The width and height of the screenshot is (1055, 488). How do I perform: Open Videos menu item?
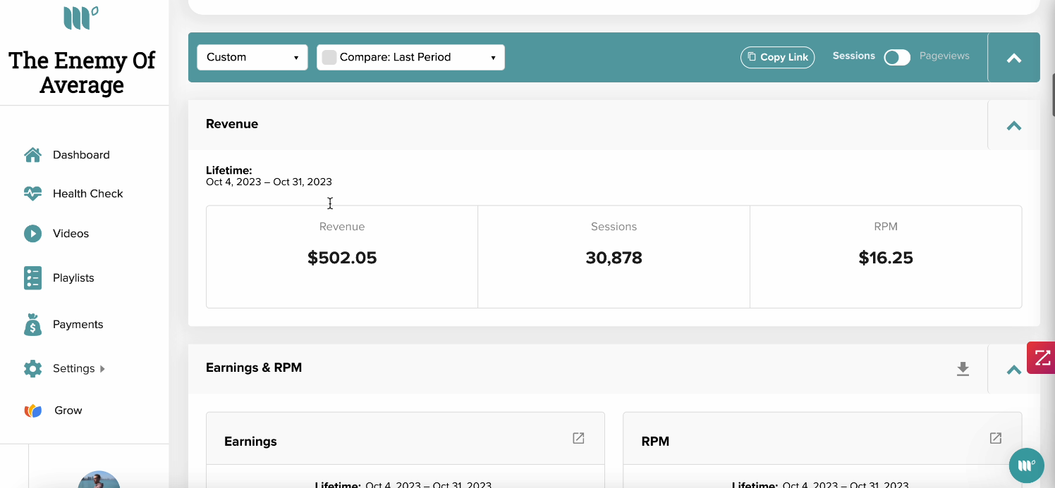coord(71,234)
